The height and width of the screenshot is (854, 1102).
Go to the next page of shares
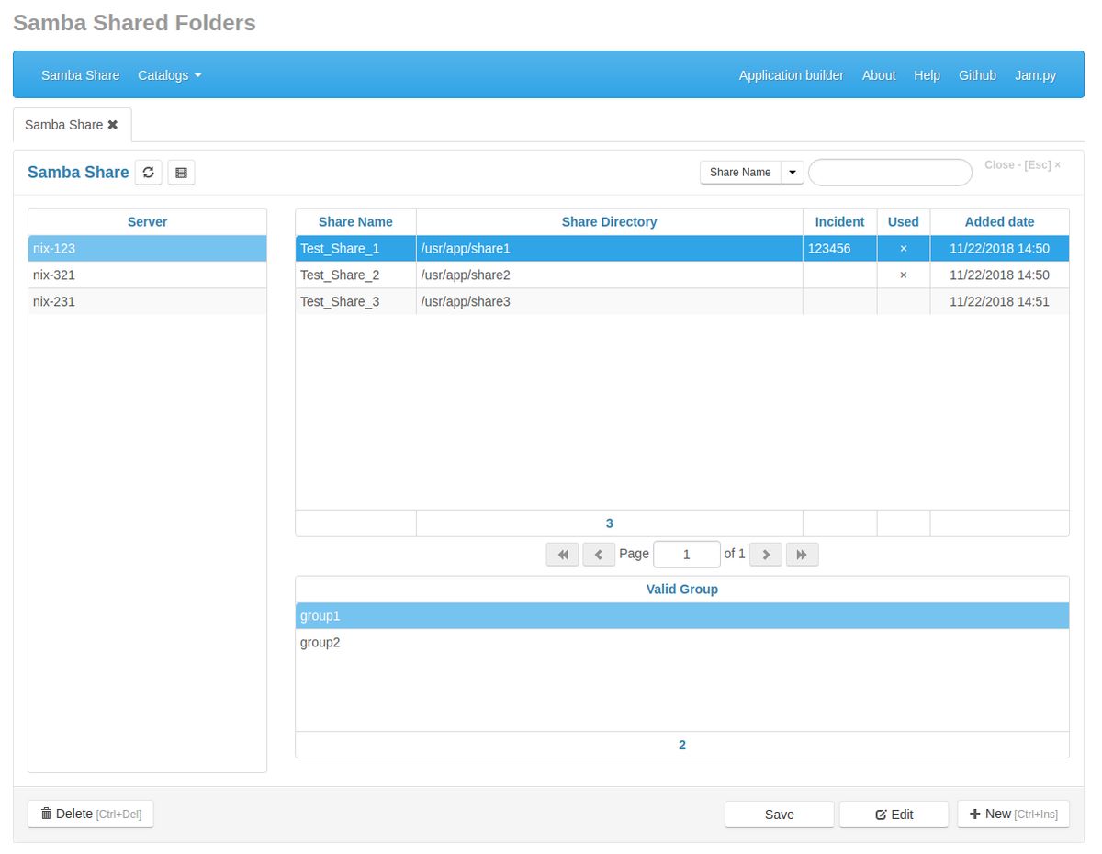(x=765, y=554)
